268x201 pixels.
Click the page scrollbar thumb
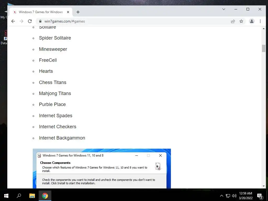264,48
